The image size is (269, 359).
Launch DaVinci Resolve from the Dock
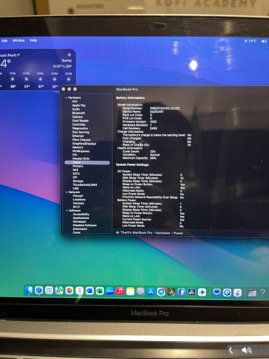click(192, 292)
